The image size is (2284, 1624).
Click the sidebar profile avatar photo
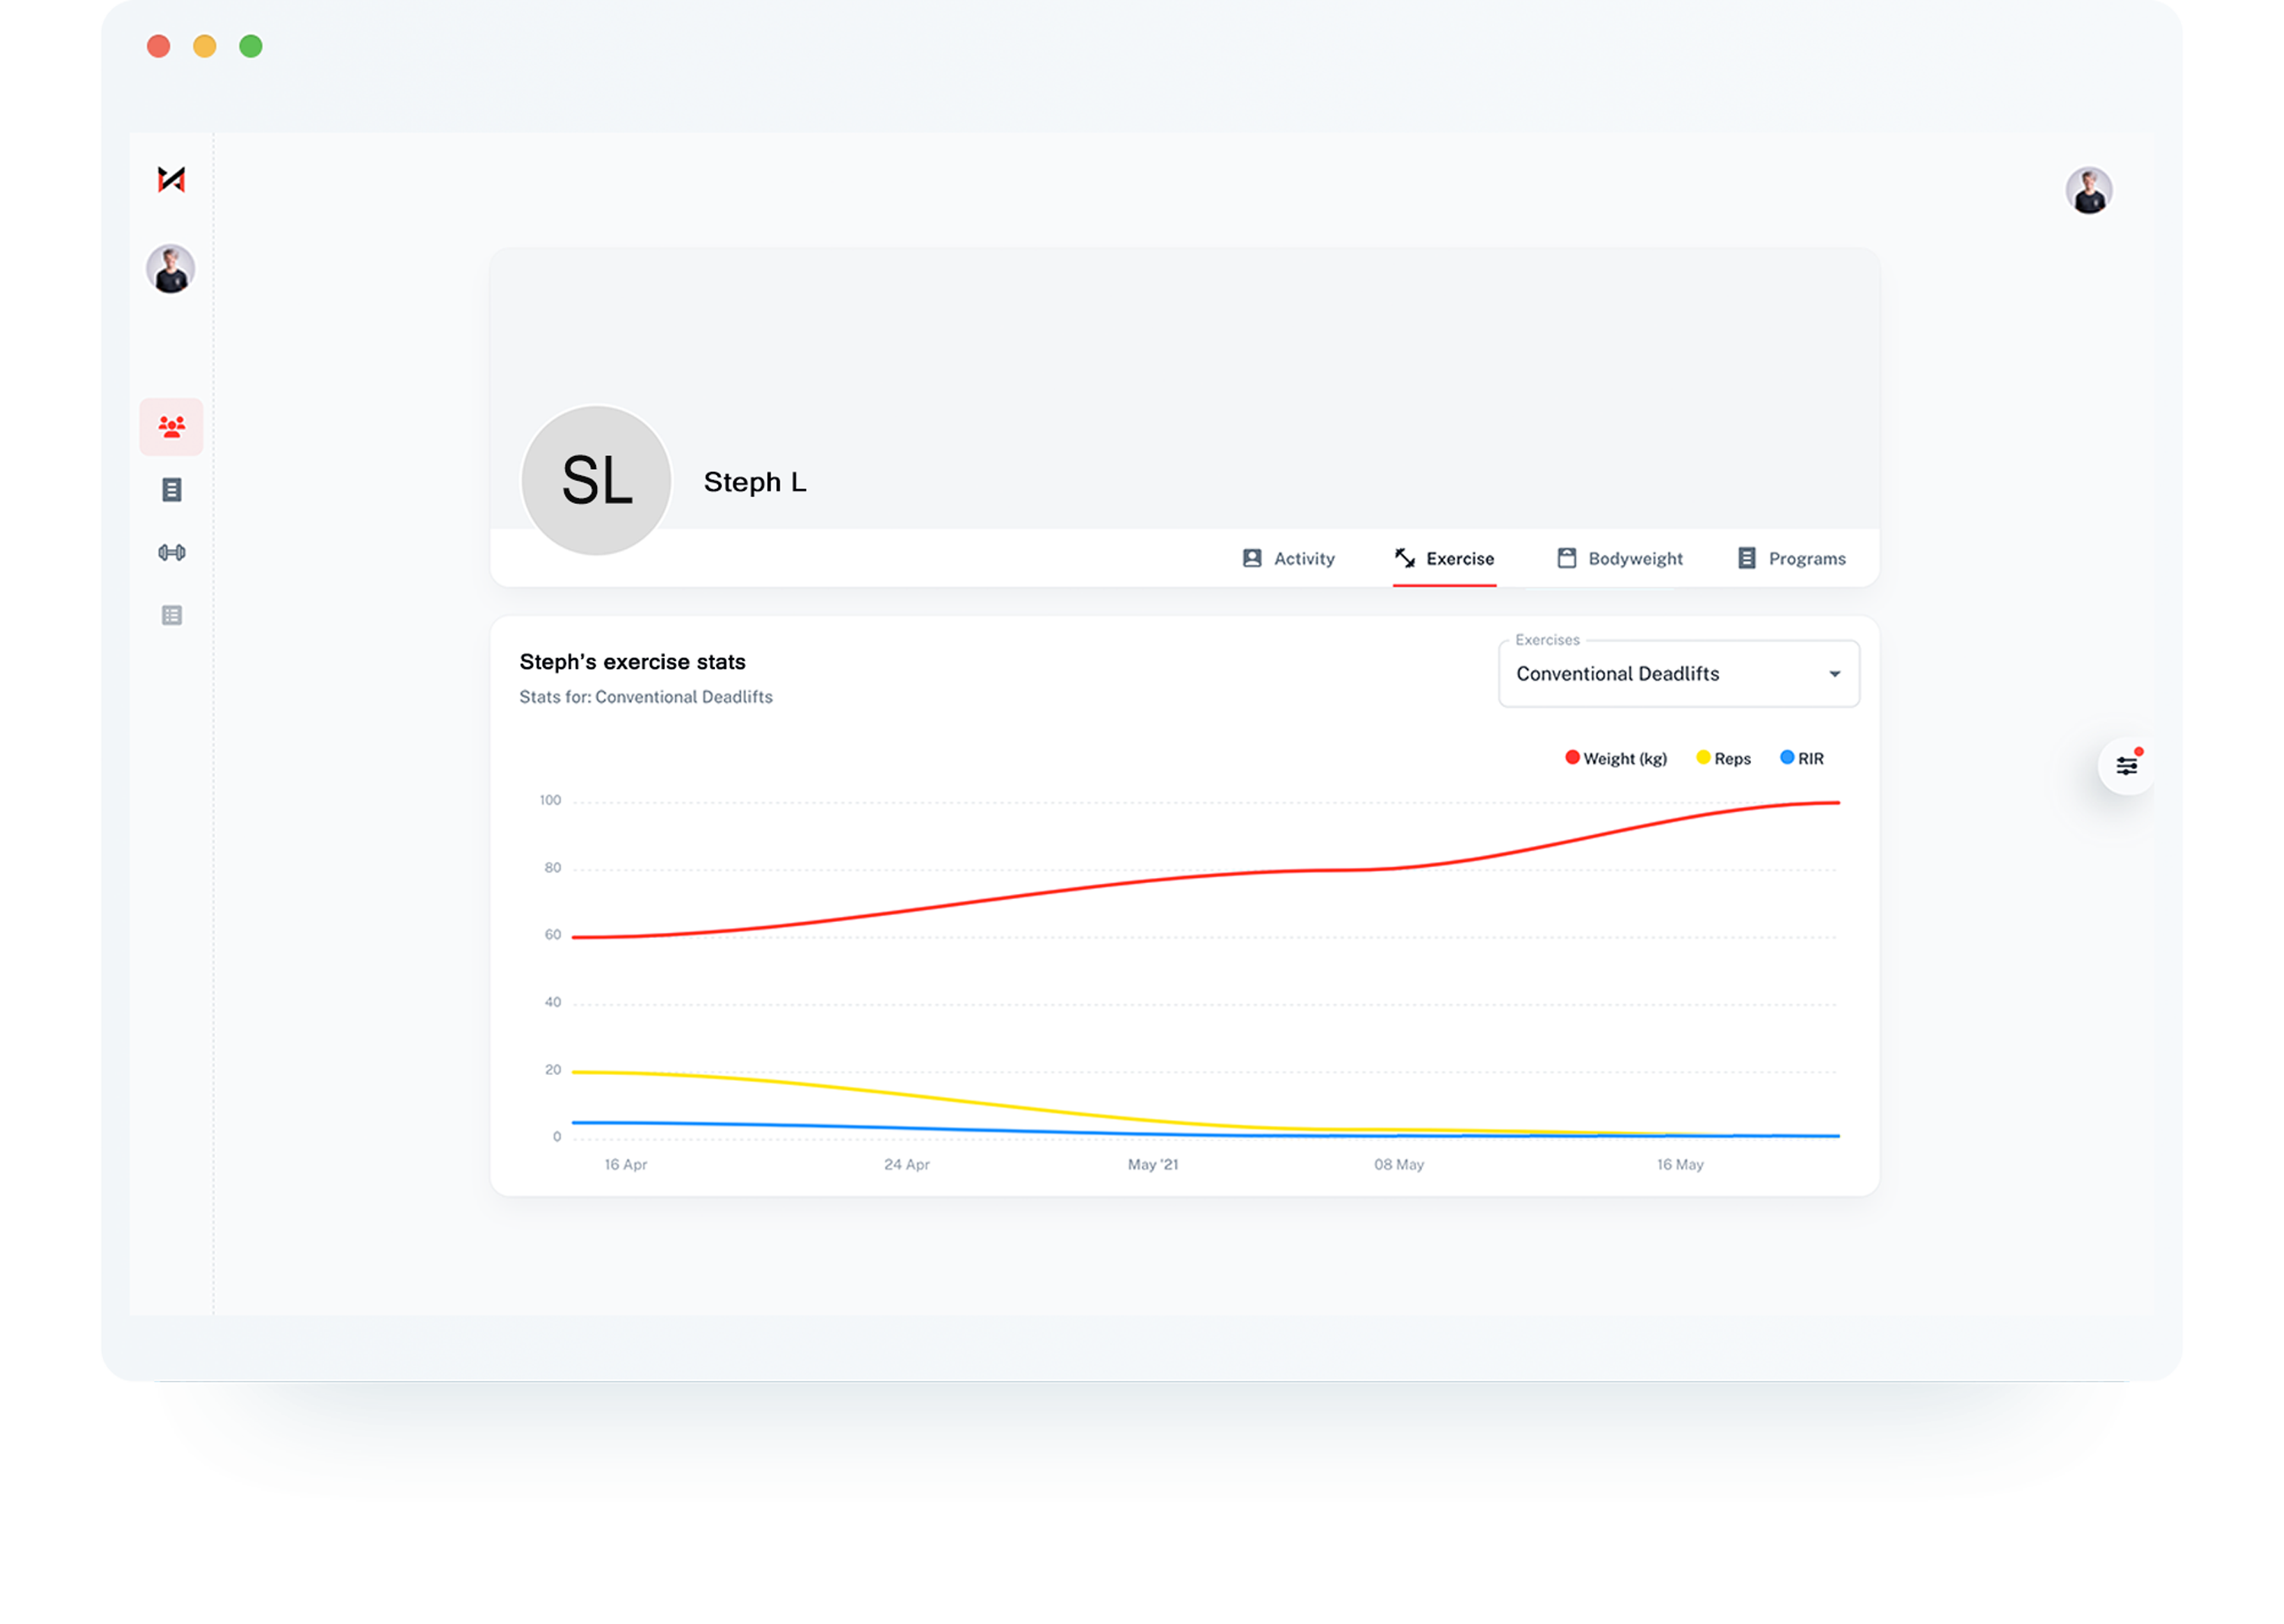point(170,269)
